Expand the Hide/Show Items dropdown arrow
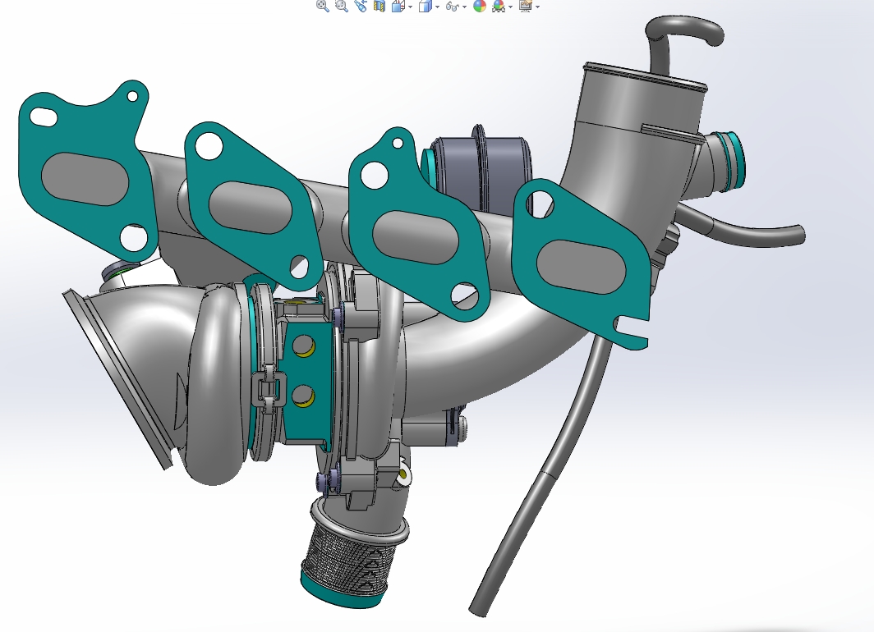 point(464,7)
